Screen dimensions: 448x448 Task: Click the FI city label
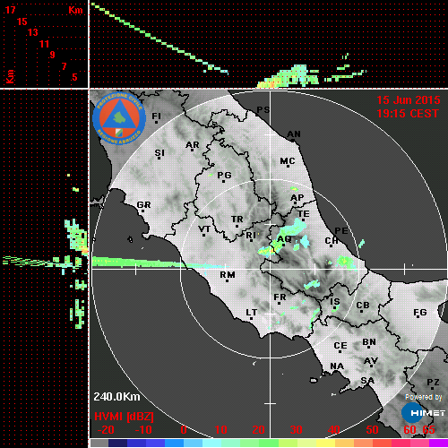coord(157,116)
